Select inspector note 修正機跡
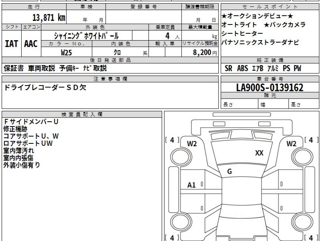The image size is (321, 241). [x=15, y=129]
